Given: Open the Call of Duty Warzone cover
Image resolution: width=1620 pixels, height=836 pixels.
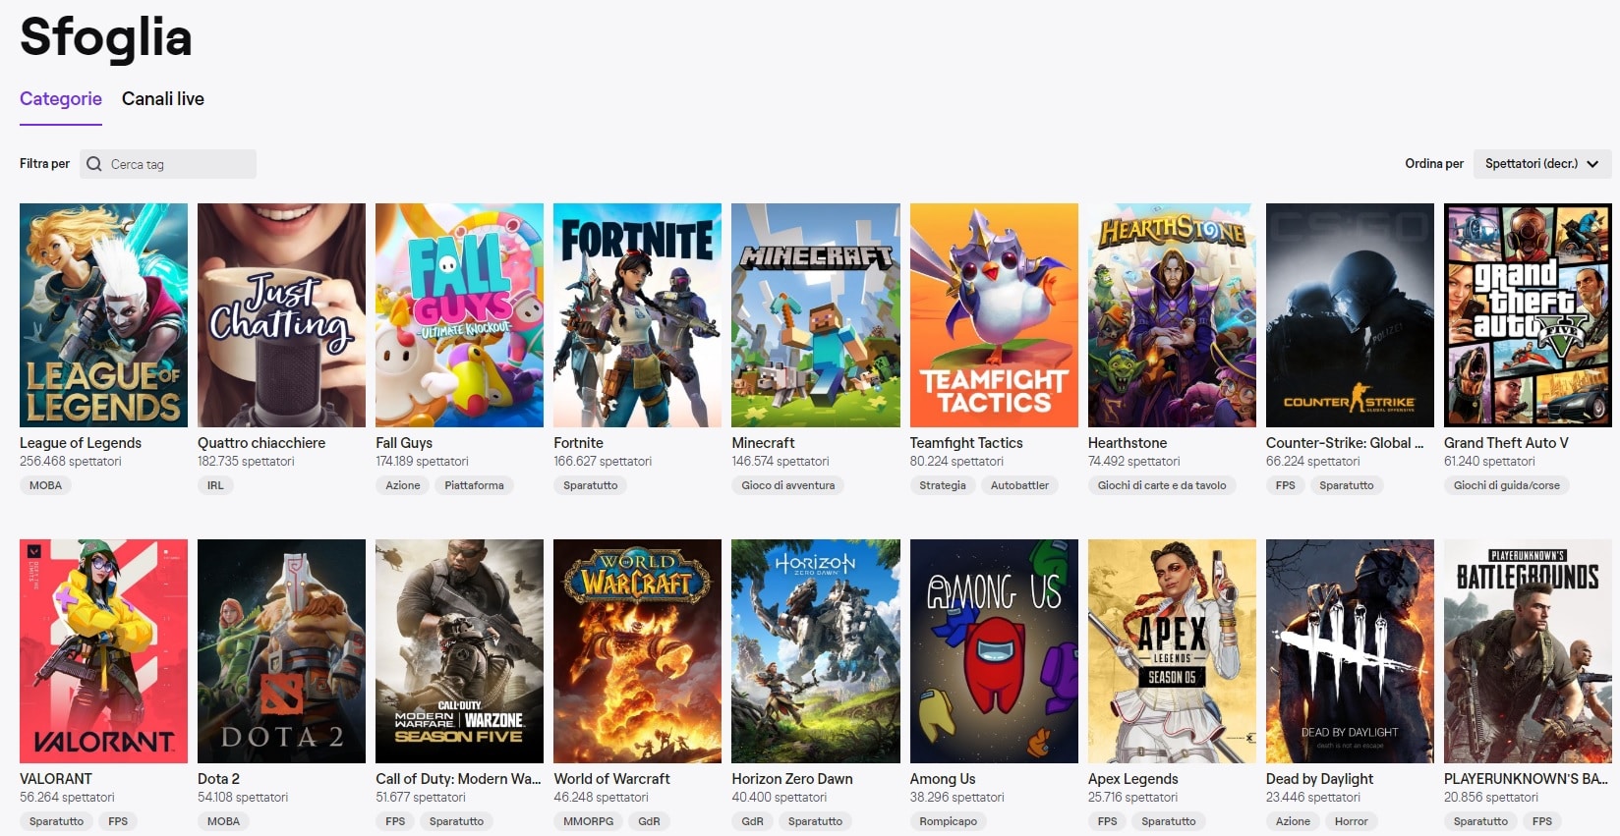Looking at the screenshot, I should [459, 651].
